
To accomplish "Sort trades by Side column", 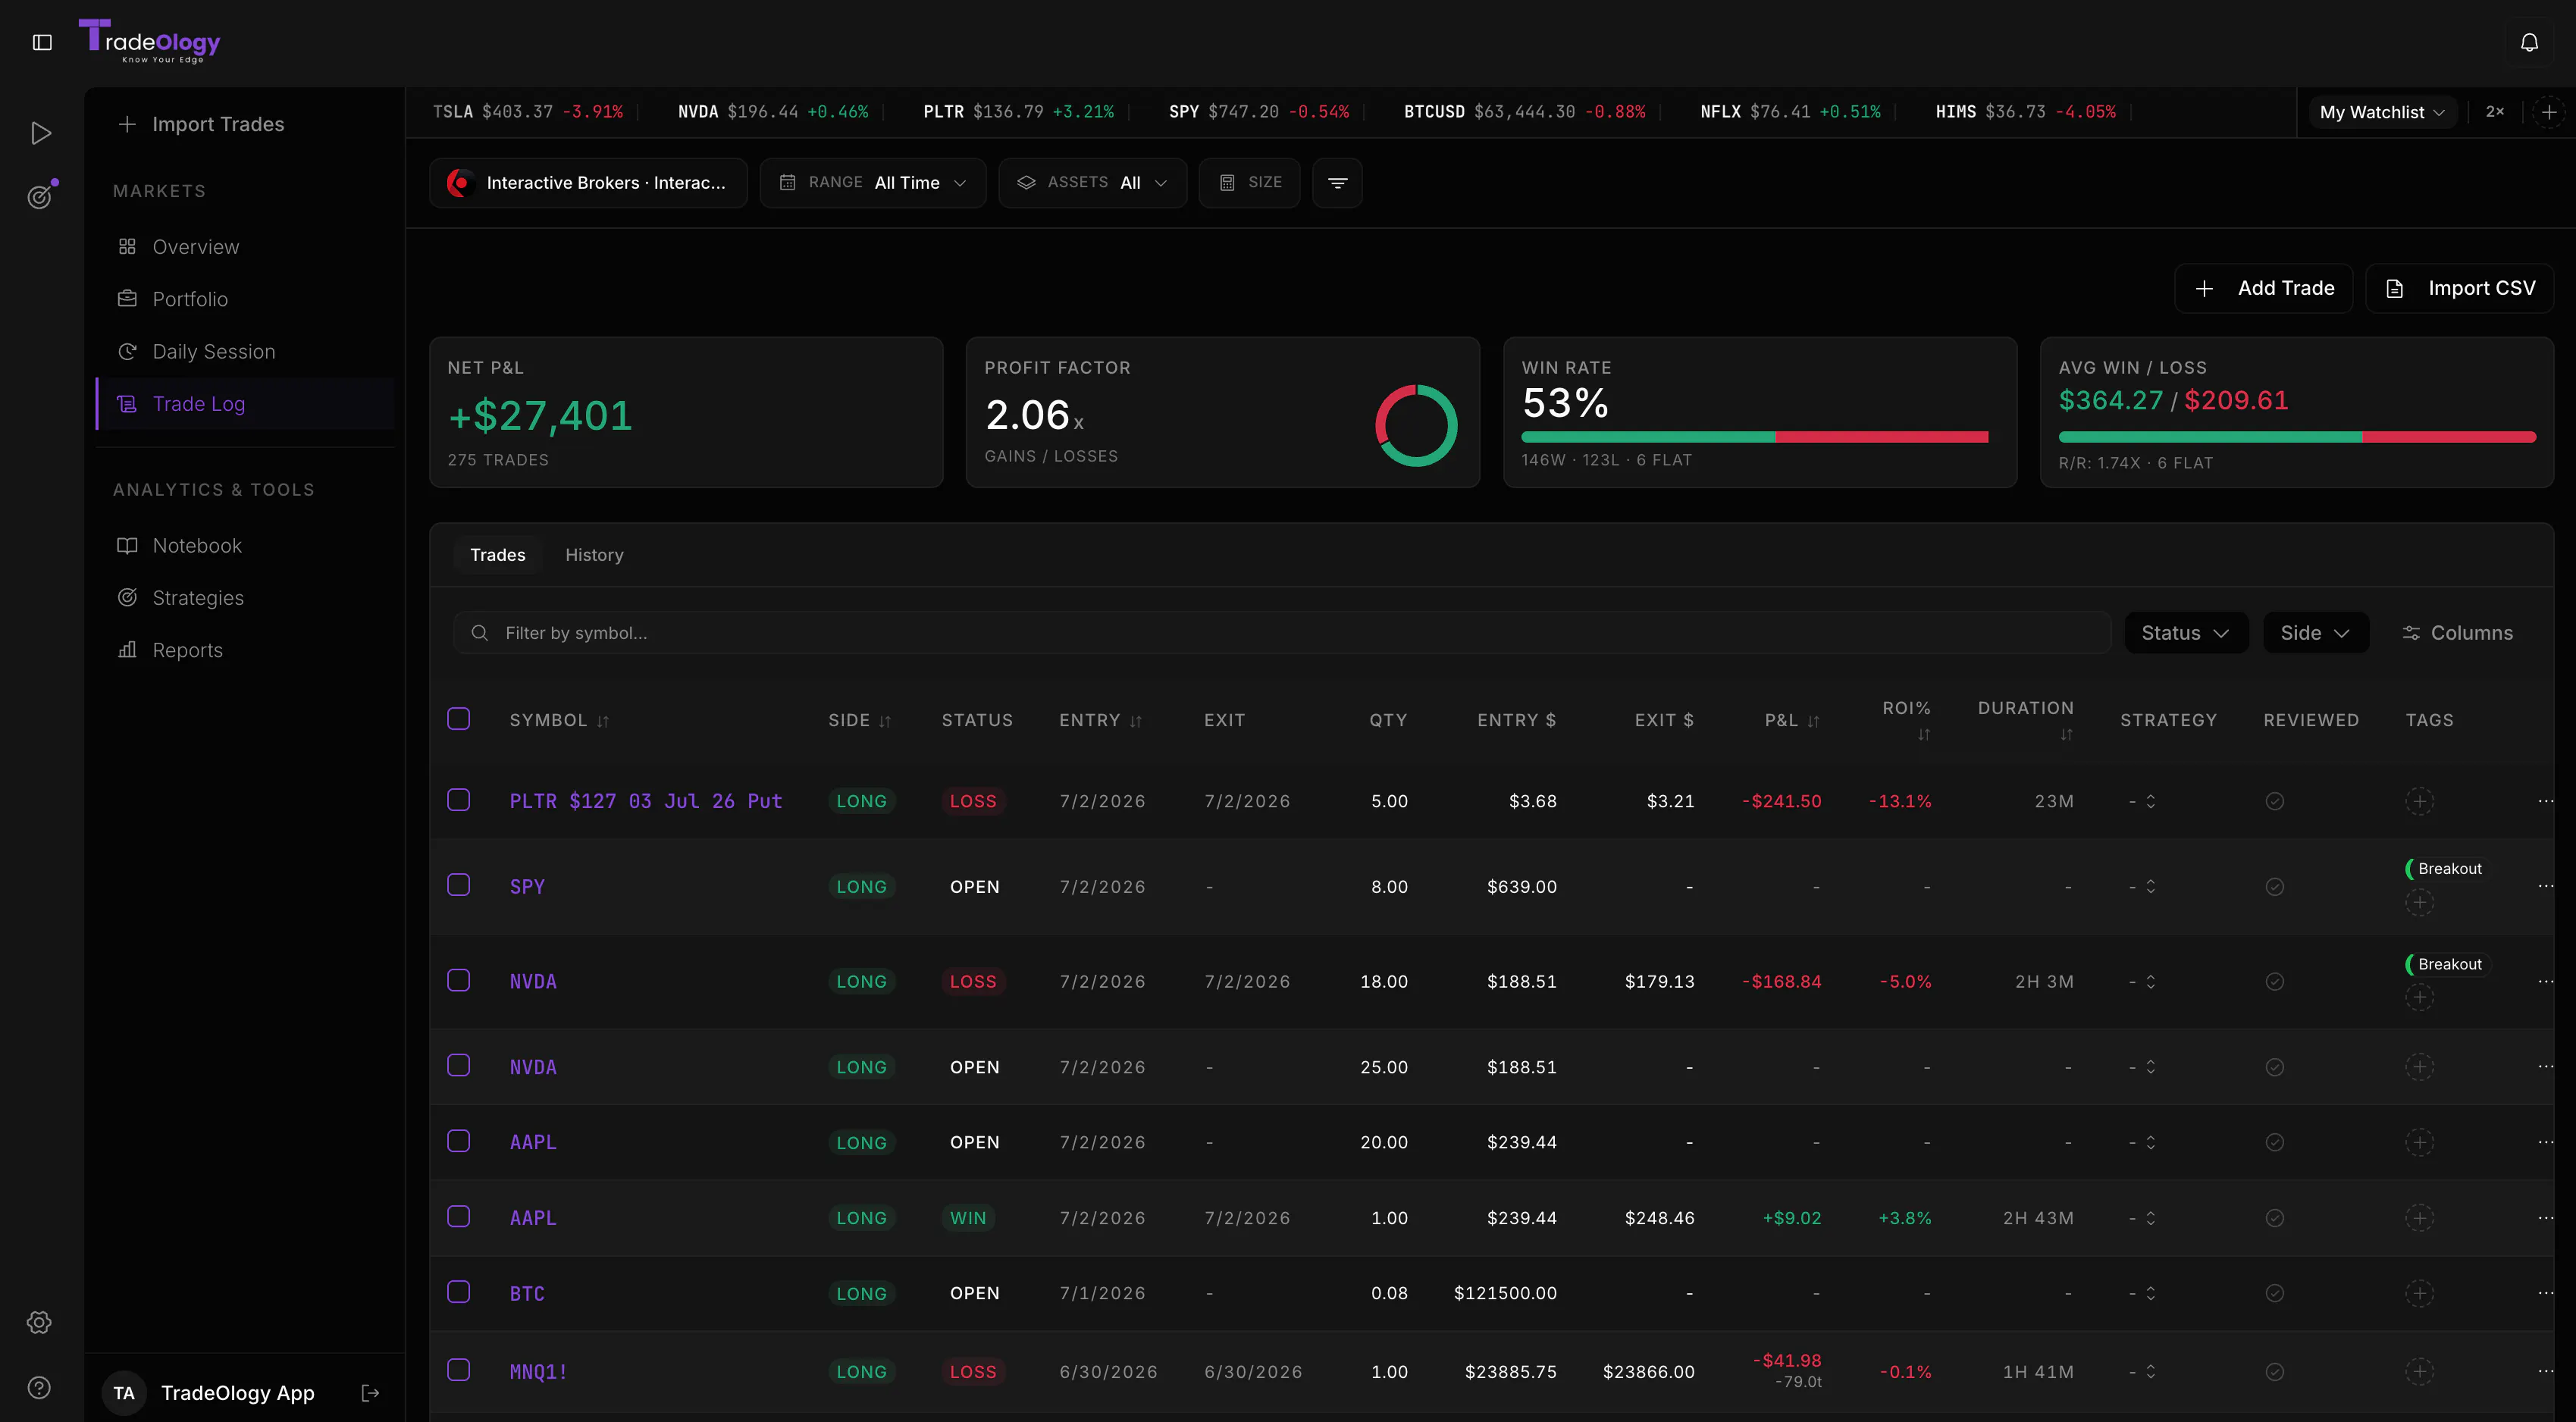I will click(859, 720).
